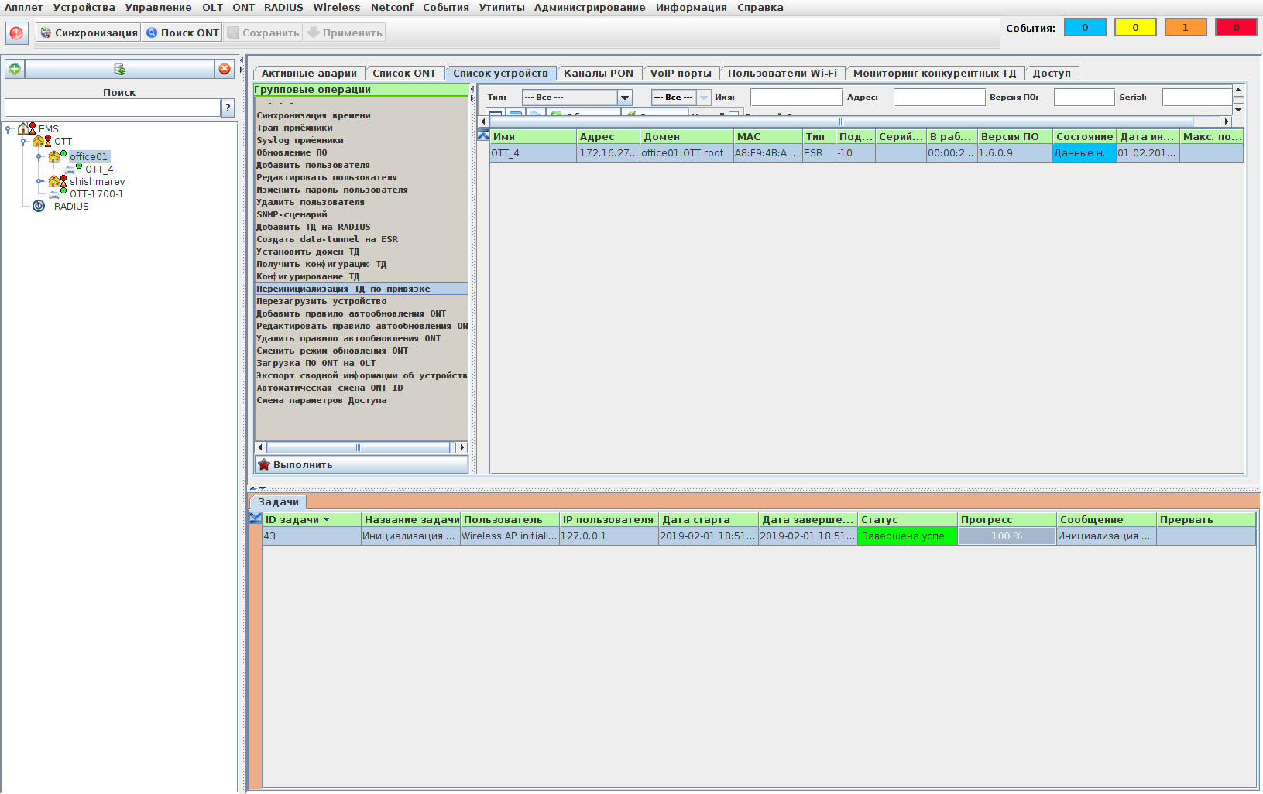Click the database refresh tree icon
This screenshot has height=794, width=1263.
(119, 69)
